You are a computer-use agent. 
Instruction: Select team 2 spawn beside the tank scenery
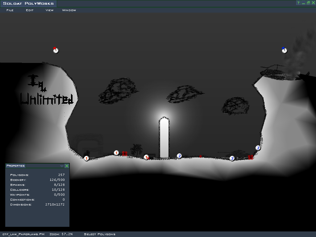[x=232, y=158]
